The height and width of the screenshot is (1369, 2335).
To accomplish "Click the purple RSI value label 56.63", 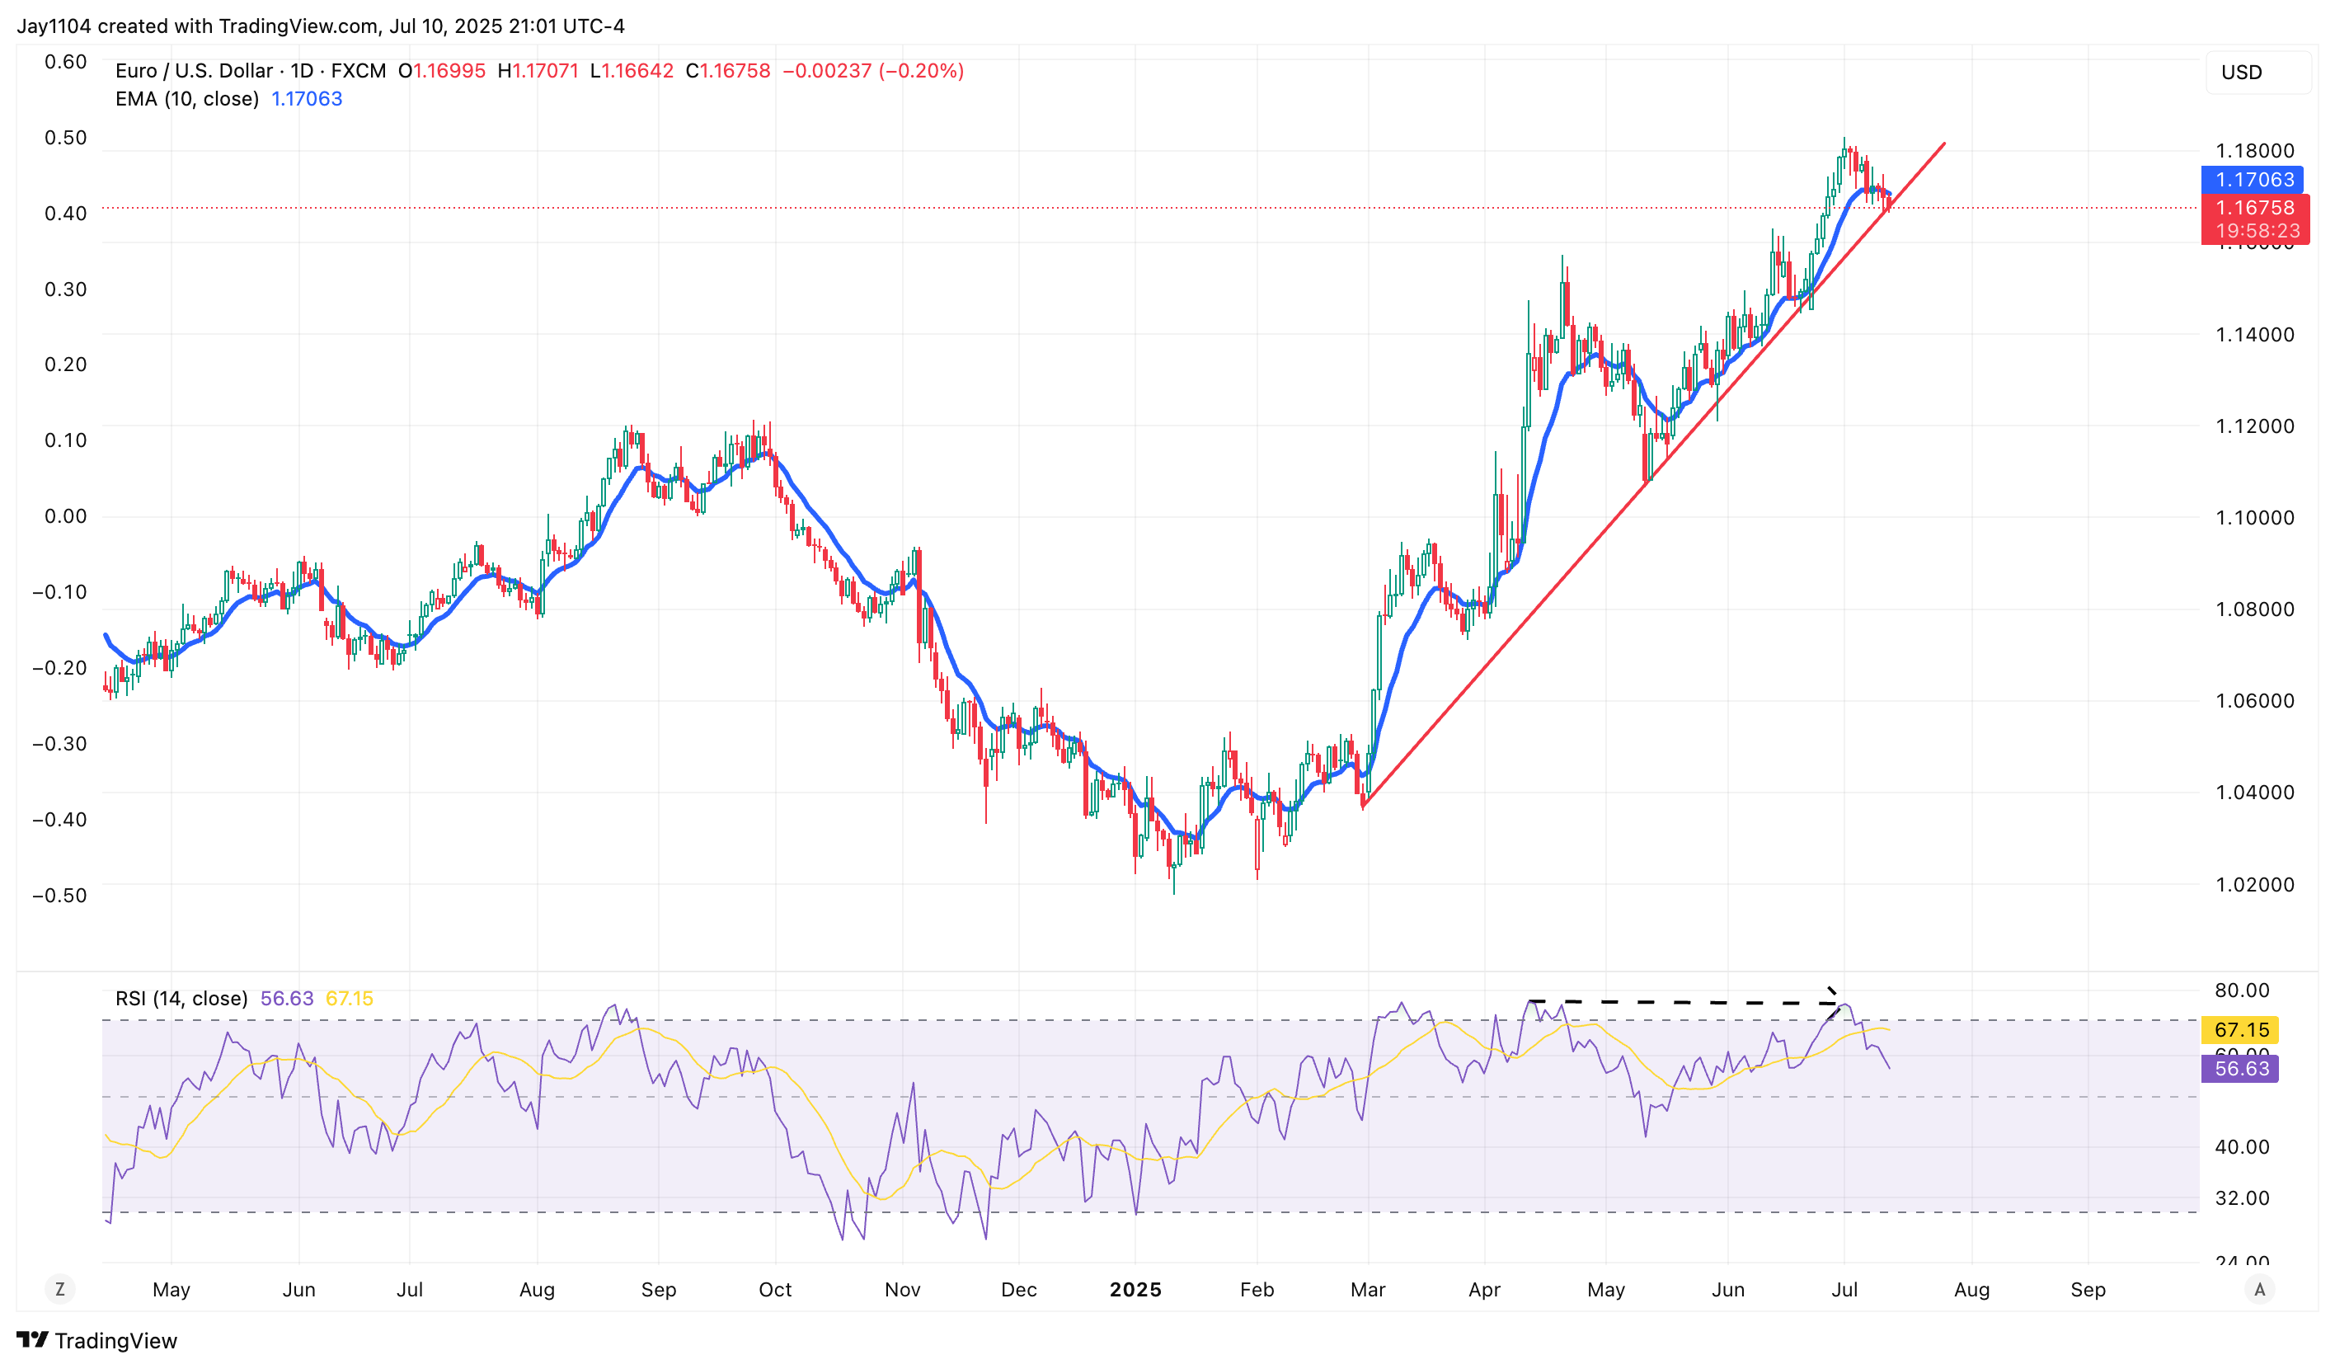I will click(2240, 1069).
